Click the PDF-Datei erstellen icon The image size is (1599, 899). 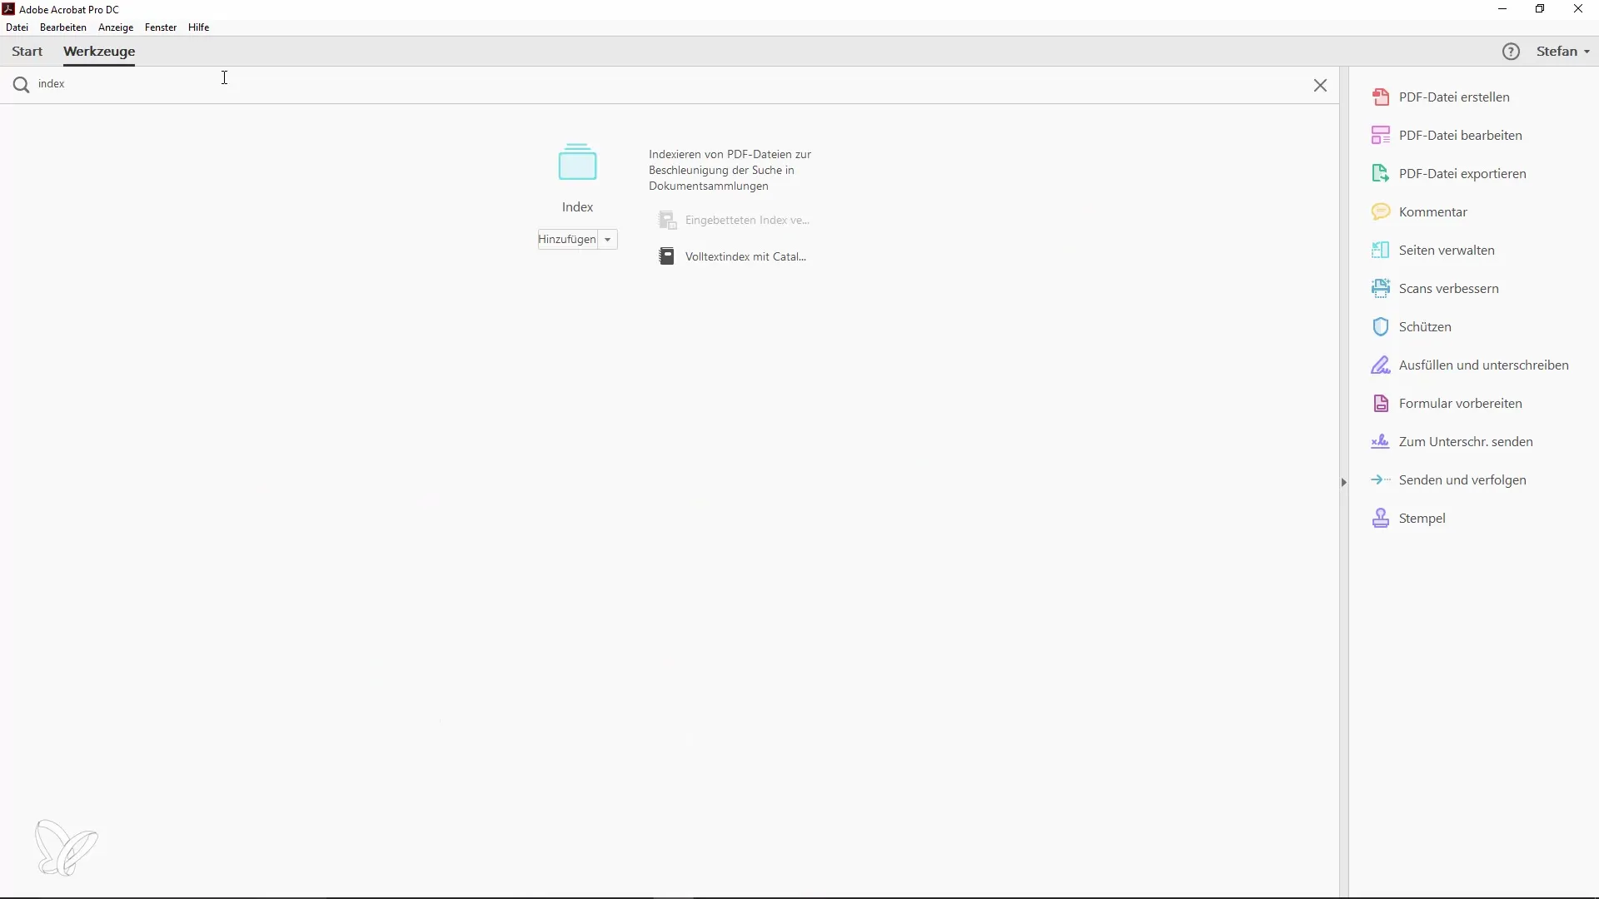1382,97
